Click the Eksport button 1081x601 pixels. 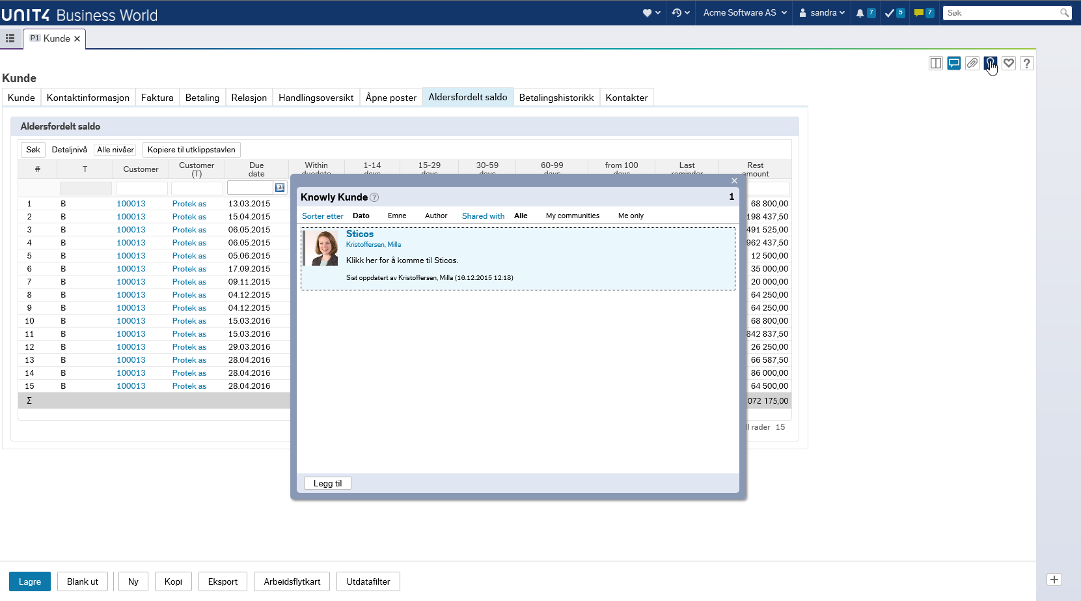click(223, 581)
